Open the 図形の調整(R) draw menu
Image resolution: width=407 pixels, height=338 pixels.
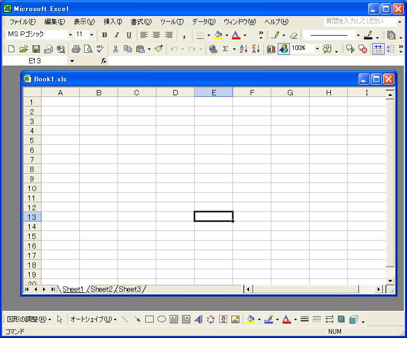[x=29, y=319]
